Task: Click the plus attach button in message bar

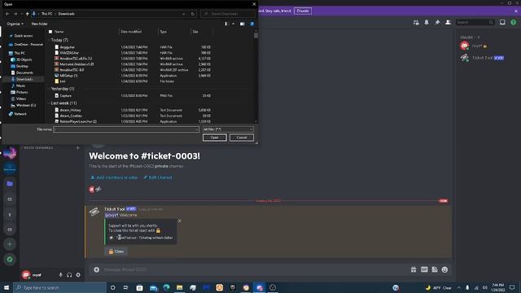Action: [96, 269]
